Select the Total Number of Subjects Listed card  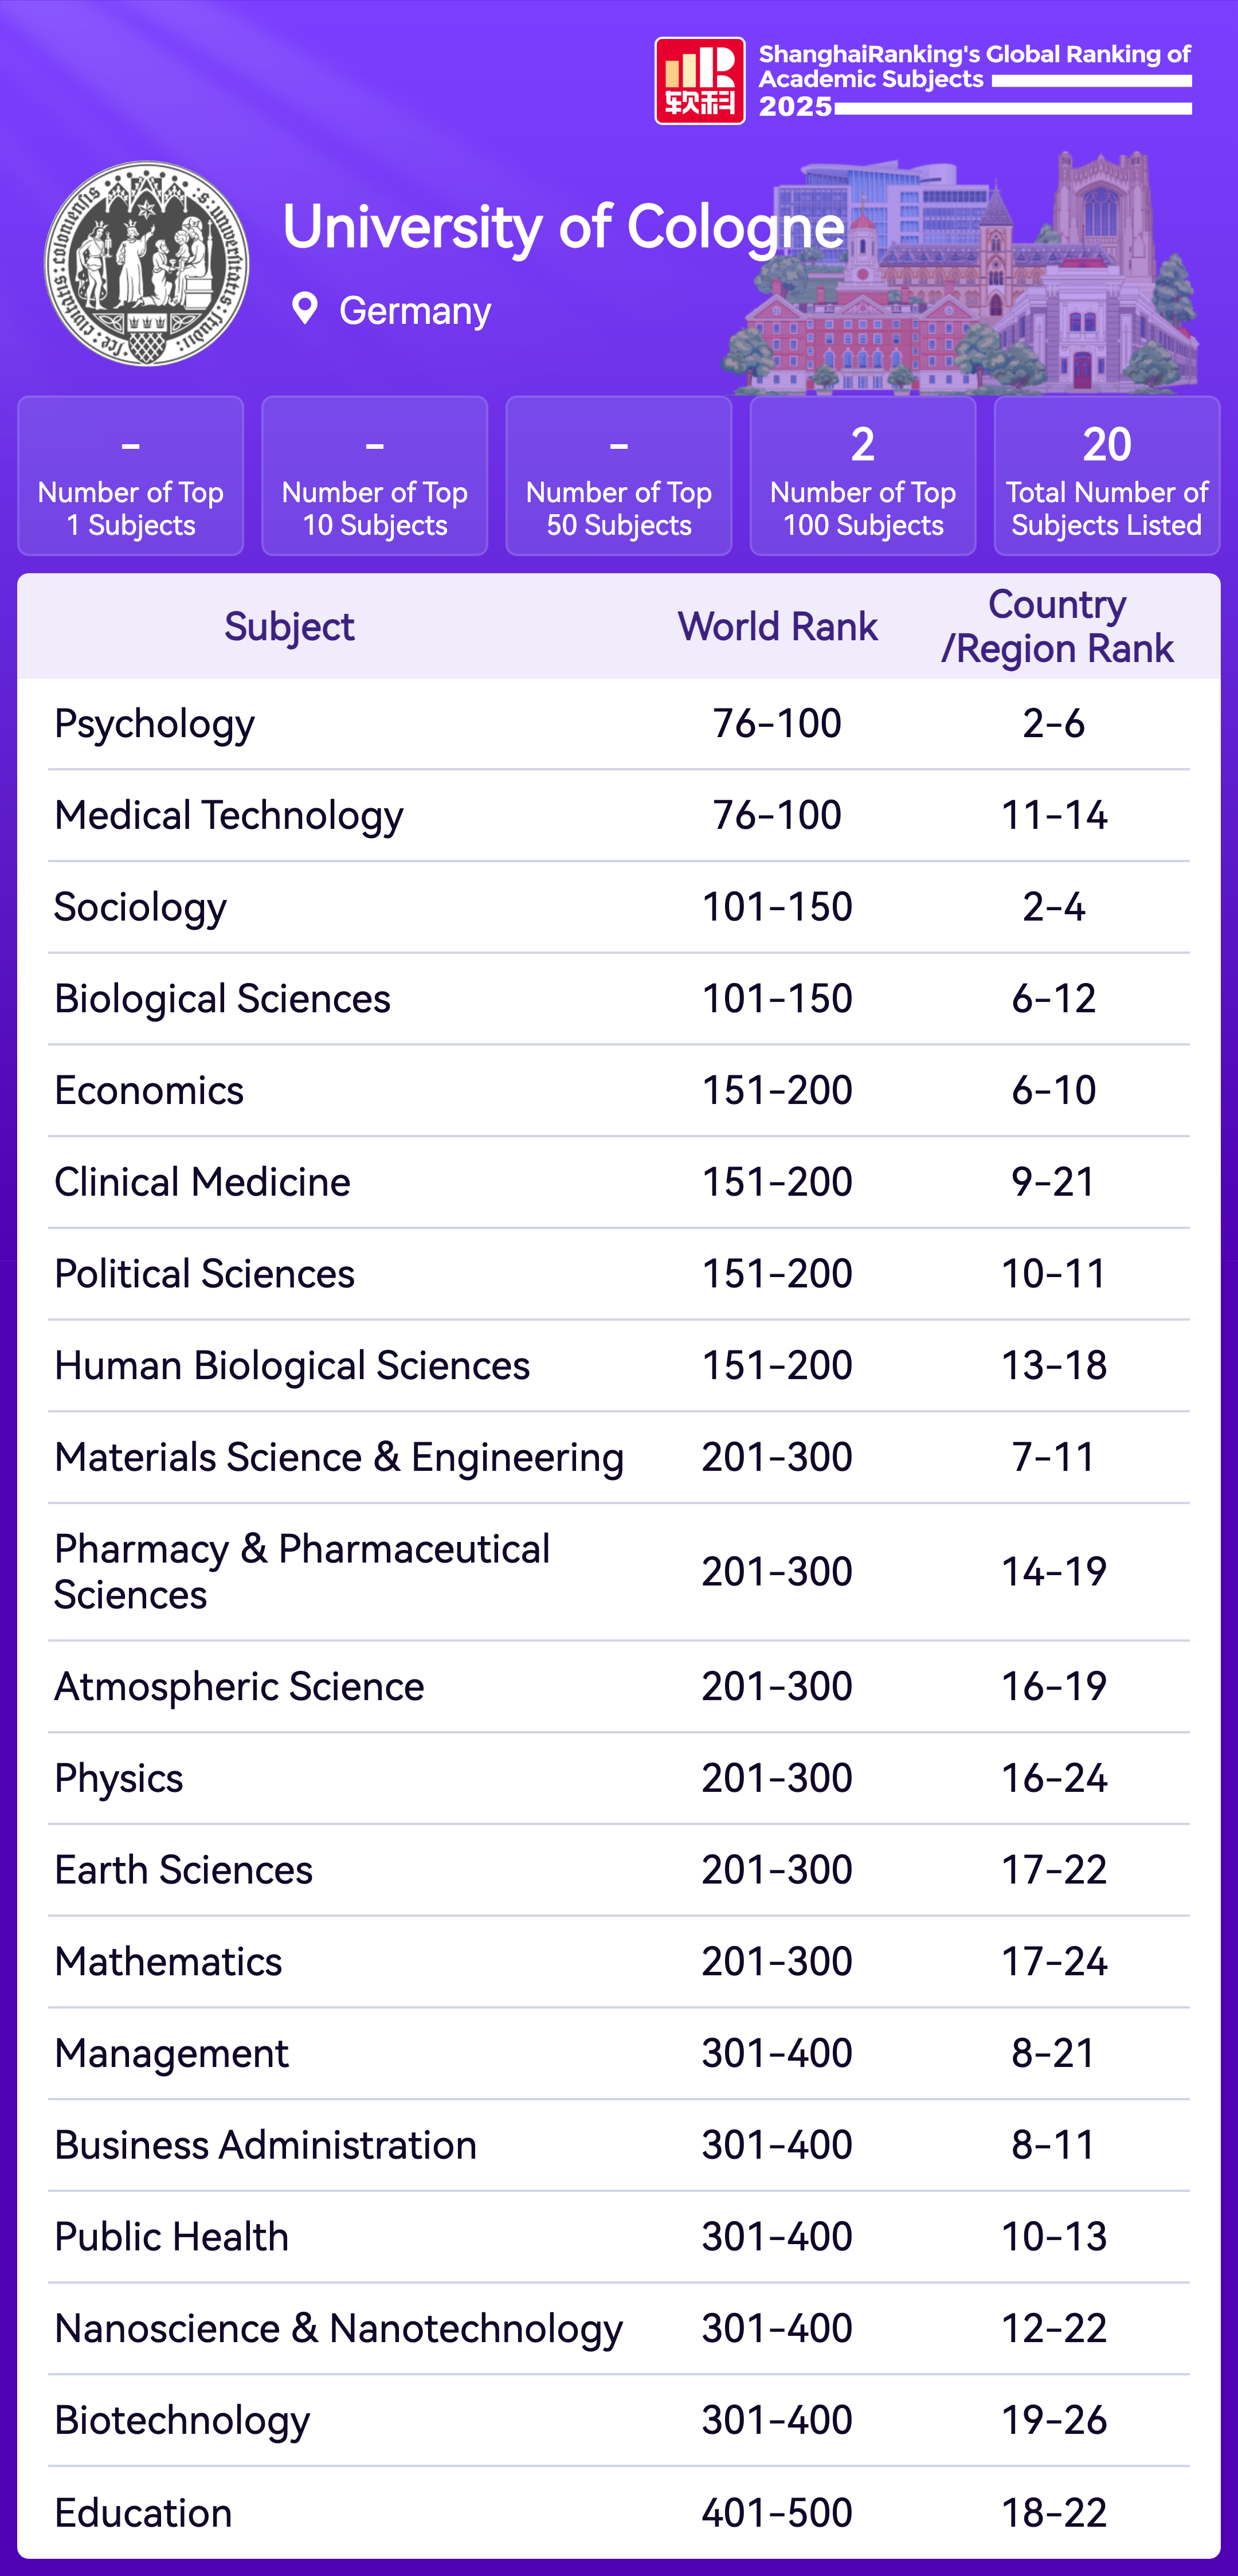click(x=1106, y=476)
